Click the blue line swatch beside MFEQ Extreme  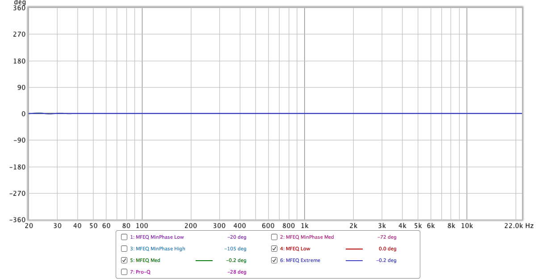point(353,260)
